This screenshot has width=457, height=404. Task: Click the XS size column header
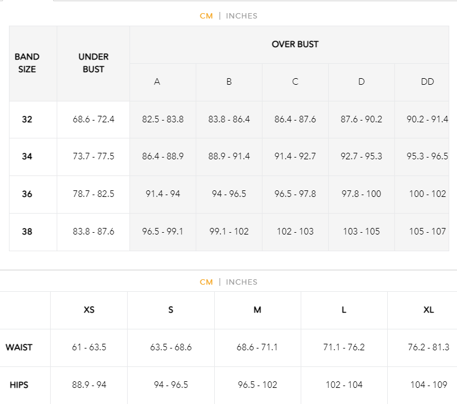89,310
